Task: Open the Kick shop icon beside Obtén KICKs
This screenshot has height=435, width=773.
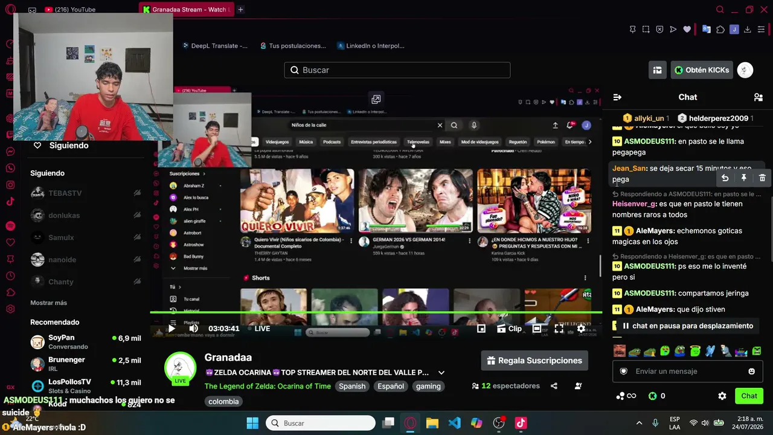Action: (x=657, y=70)
